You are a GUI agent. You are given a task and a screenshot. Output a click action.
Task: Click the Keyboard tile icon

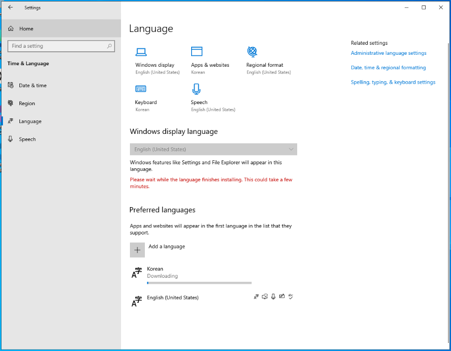click(141, 89)
